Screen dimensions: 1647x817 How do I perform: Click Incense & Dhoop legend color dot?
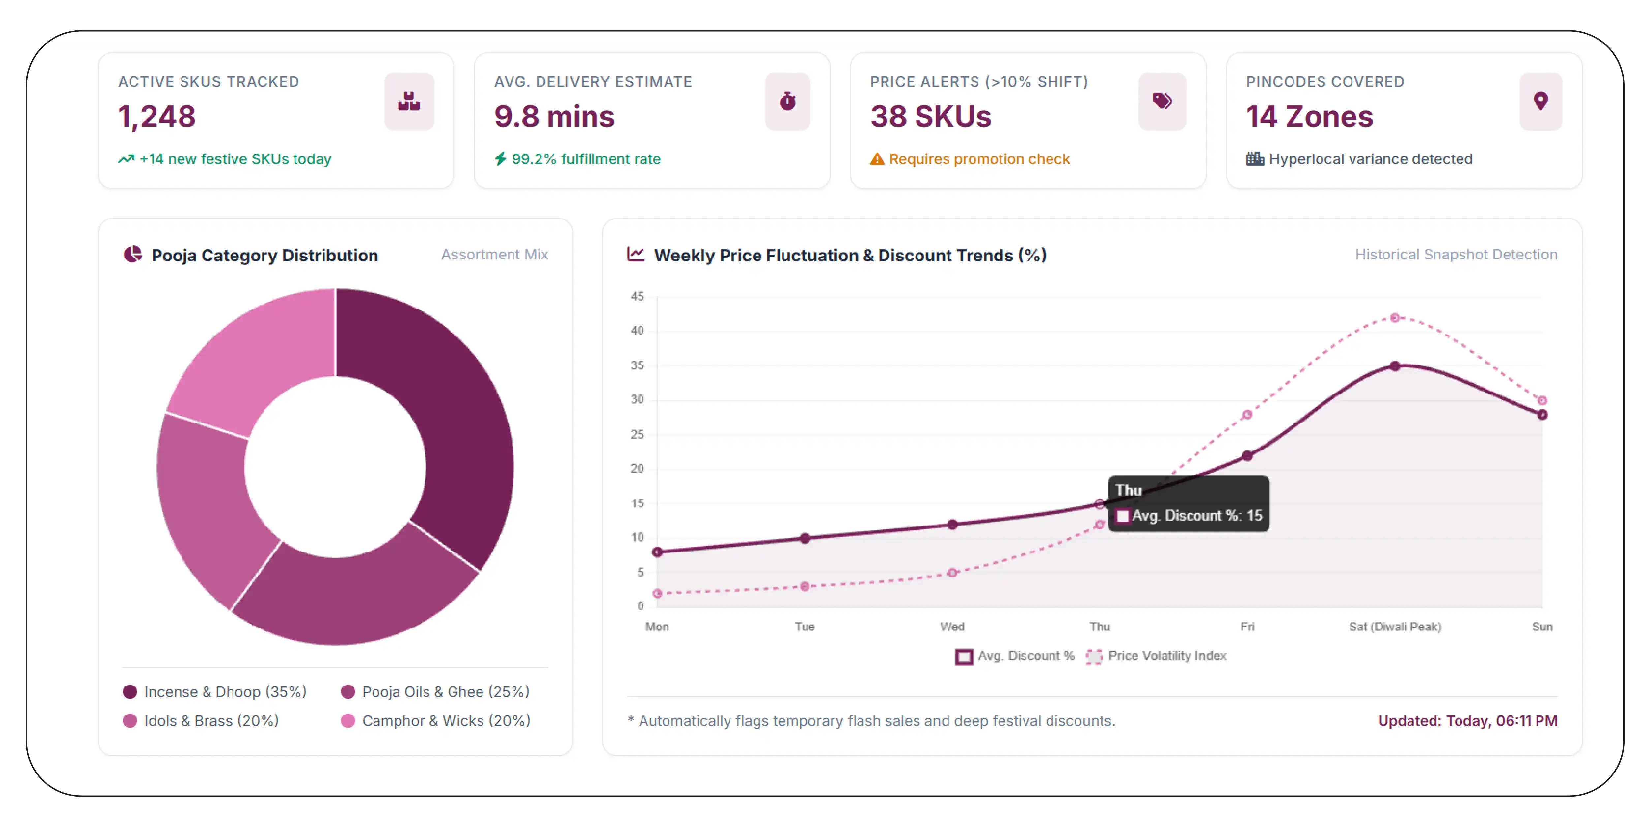pyautogui.click(x=130, y=692)
